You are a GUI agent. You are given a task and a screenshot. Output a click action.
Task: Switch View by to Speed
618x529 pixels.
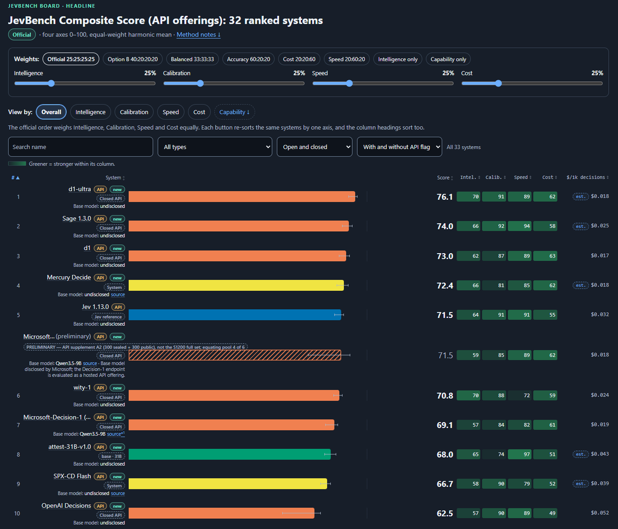[171, 112]
